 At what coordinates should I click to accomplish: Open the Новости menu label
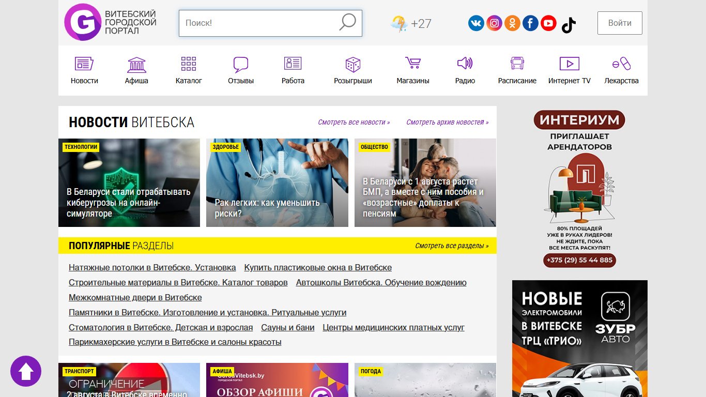tap(84, 81)
